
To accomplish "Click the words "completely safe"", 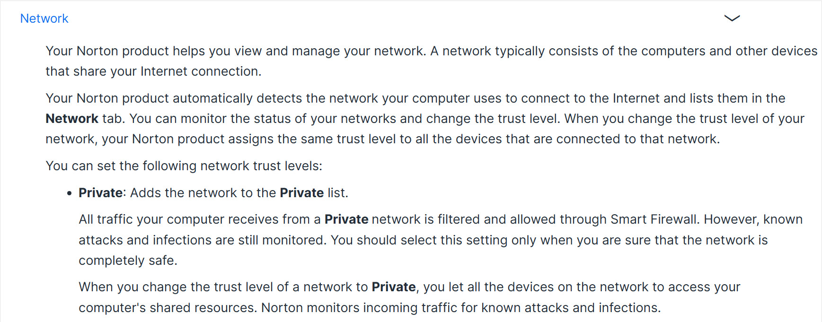I will 127,261.
